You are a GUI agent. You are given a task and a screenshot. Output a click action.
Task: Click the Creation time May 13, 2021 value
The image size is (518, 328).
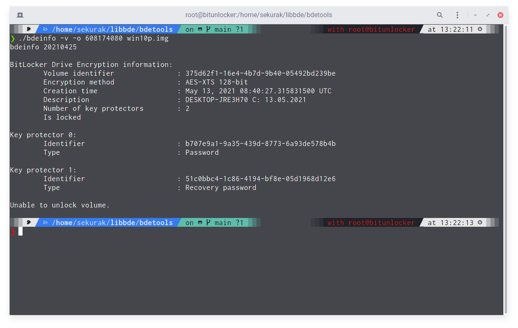[x=259, y=91]
